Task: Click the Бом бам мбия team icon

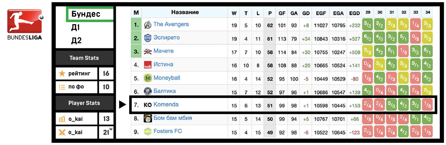Action: (148, 118)
